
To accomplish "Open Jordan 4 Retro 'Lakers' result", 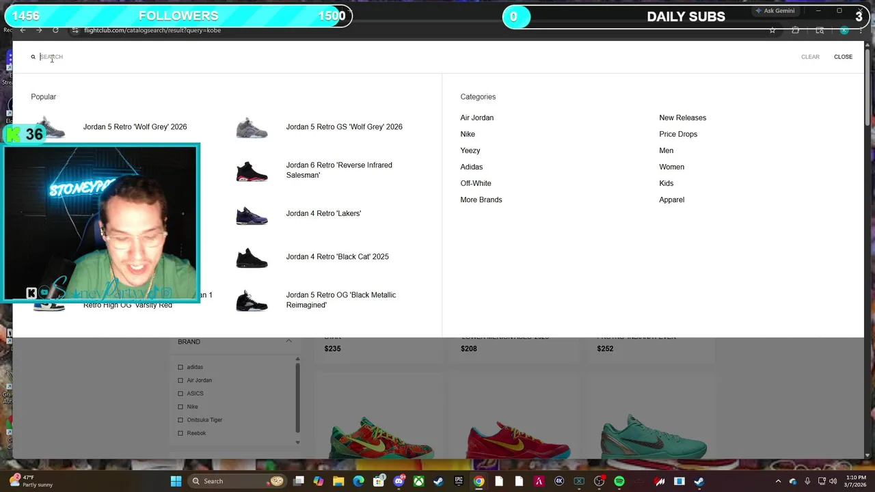I will 323,213.
